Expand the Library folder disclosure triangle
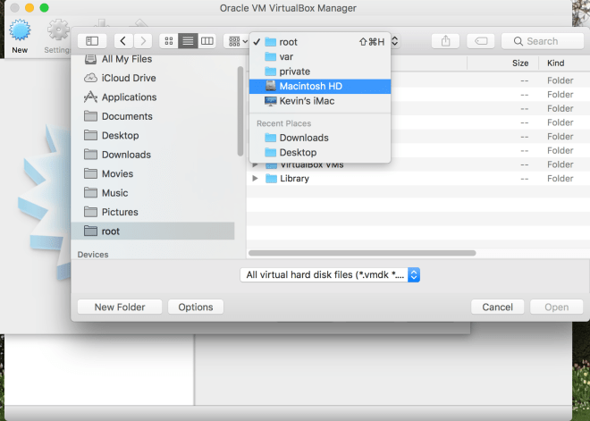The height and width of the screenshot is (421, 590). point(256,179)
